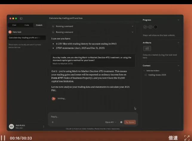Image resolution: width=192 pixels, height=141 pixels.
Task: Click the stop recording circle icon
Action: click(x=121, y=122)
